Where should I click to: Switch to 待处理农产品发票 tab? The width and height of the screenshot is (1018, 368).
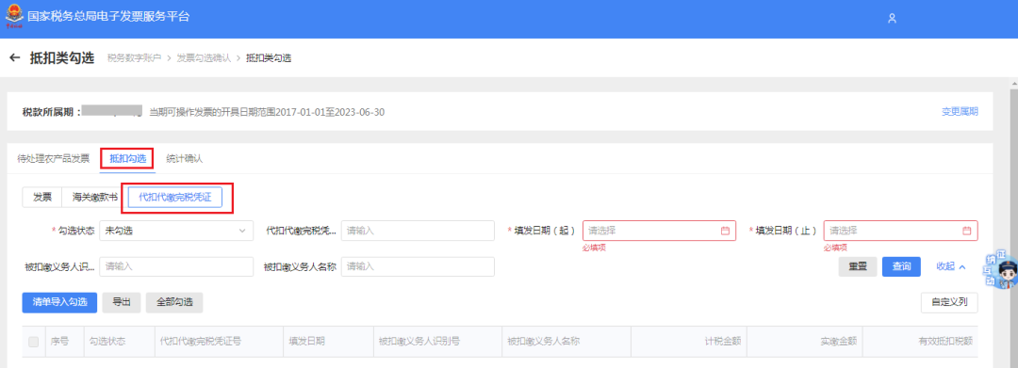click(53, 159)
